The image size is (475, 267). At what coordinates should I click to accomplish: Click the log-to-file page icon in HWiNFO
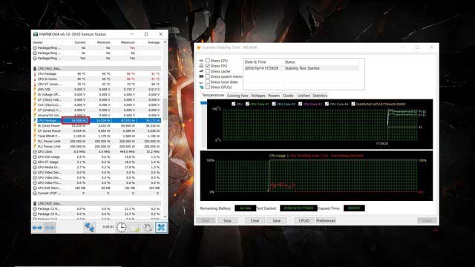[x=135, y=228]
